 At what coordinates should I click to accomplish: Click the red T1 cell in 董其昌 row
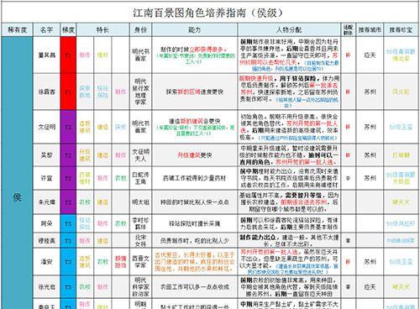[68, 55]
